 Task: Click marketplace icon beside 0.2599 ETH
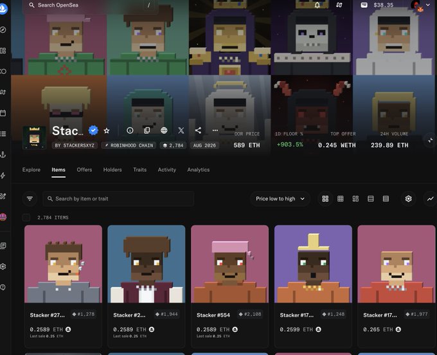pyautogui.click(x=318, y=329)
